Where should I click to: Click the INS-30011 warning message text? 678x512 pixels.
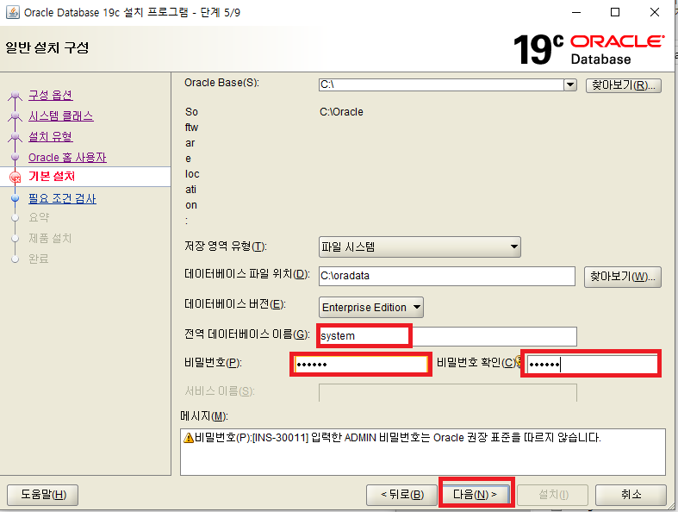click(x=398, y=438)
